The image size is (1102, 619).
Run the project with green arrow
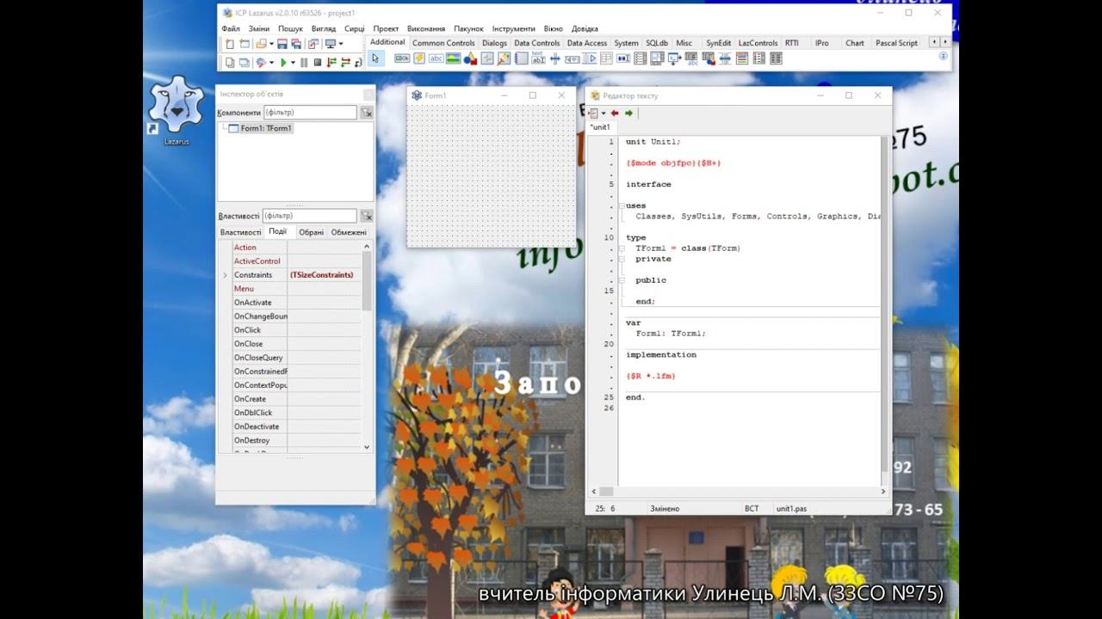pos(283,62)
